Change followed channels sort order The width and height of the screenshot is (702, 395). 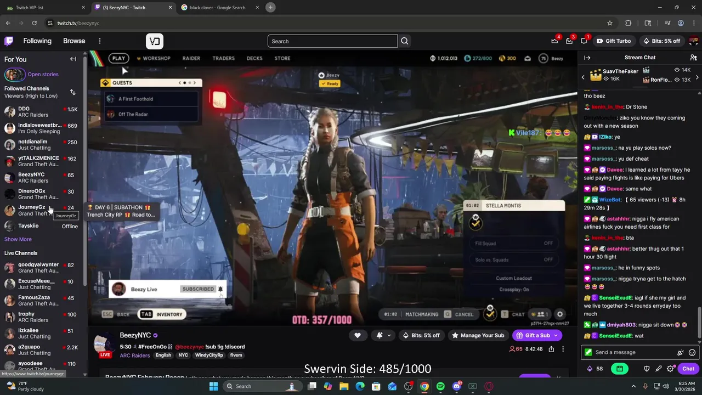(72, 92)
